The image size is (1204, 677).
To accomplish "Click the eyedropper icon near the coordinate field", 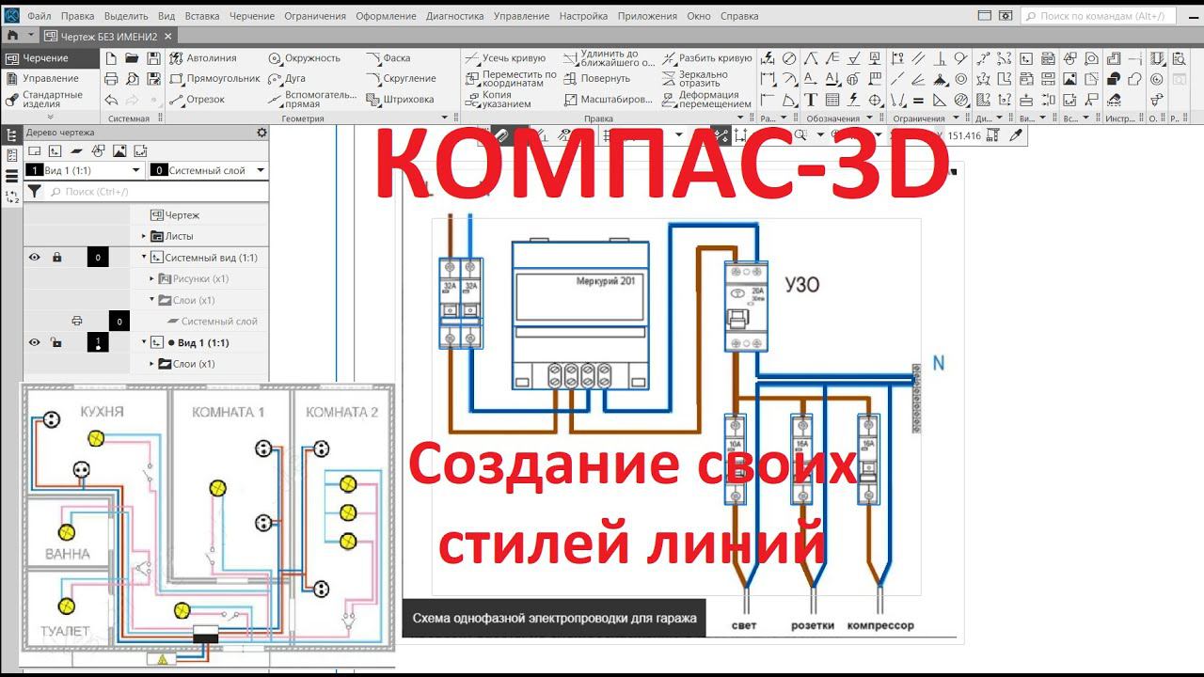I will (1015, 135).
